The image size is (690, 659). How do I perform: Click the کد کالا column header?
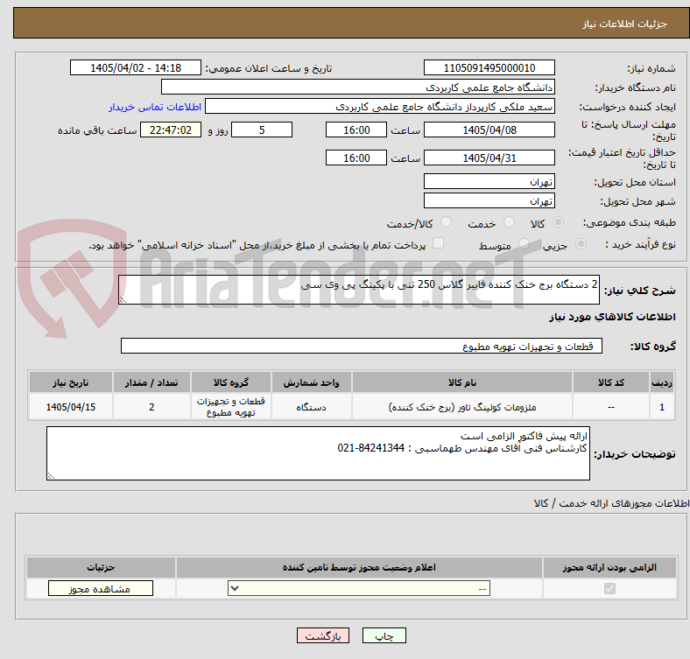click(611, 382)
